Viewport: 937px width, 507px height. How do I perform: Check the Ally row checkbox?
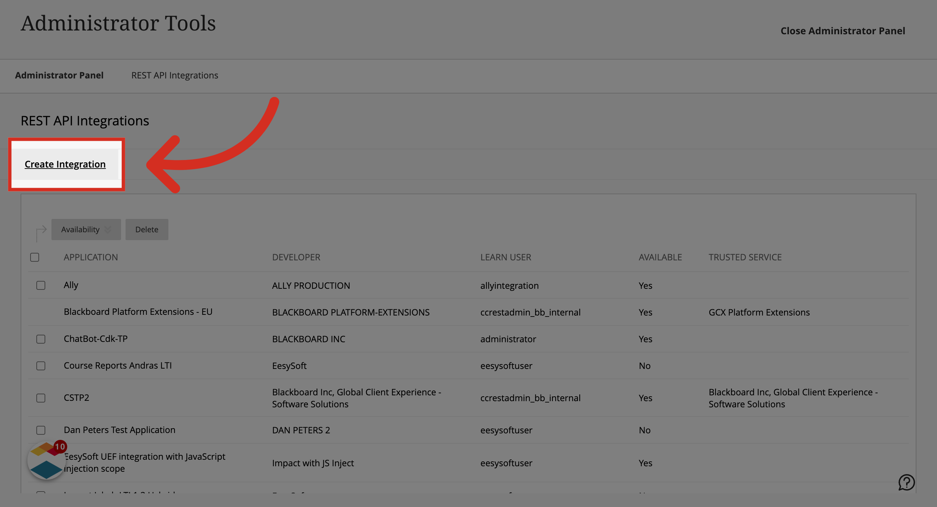point(41,285)
